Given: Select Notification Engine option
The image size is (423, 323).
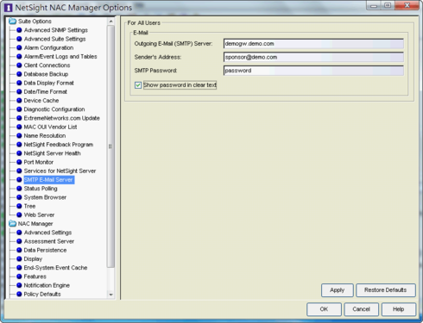Looking at the screenshot, I should click(x=47, y=285).
